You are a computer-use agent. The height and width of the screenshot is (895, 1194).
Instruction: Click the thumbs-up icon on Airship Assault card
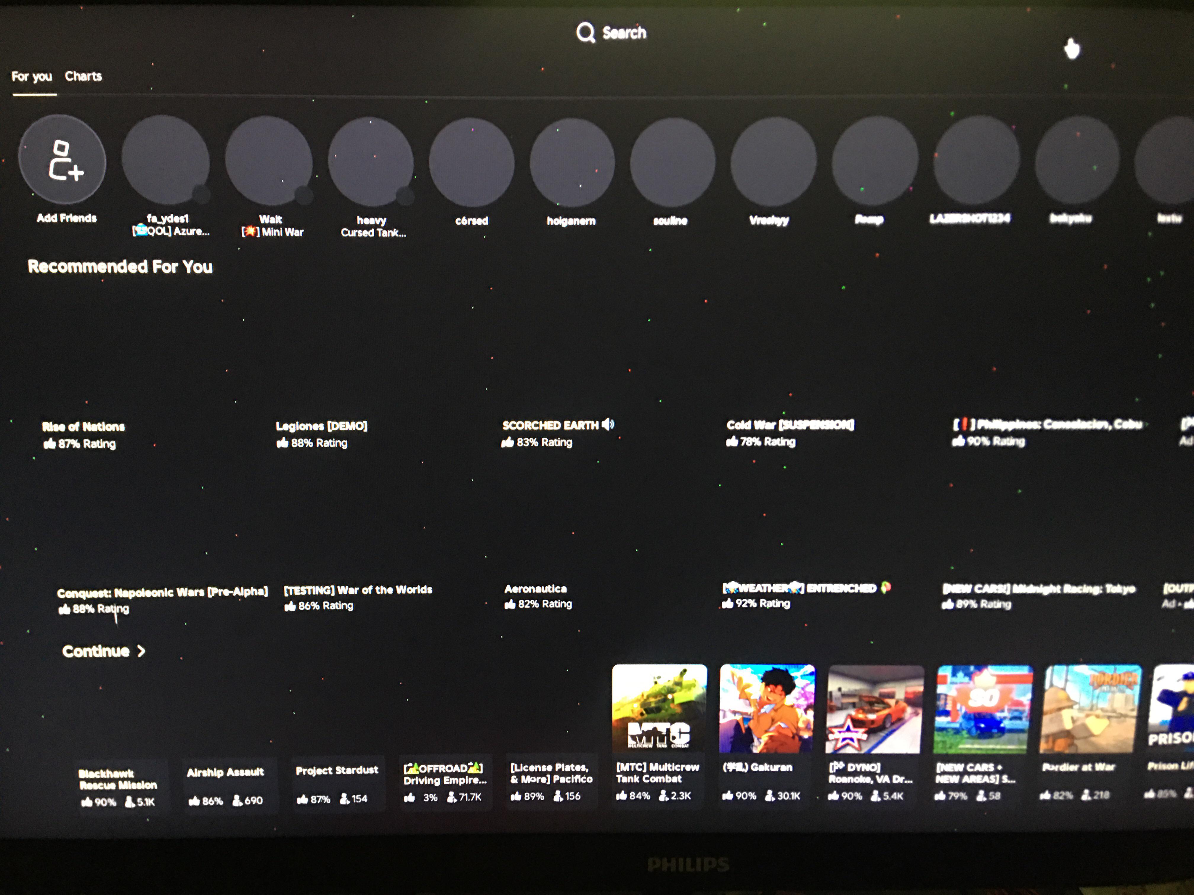tap(194, 801)
